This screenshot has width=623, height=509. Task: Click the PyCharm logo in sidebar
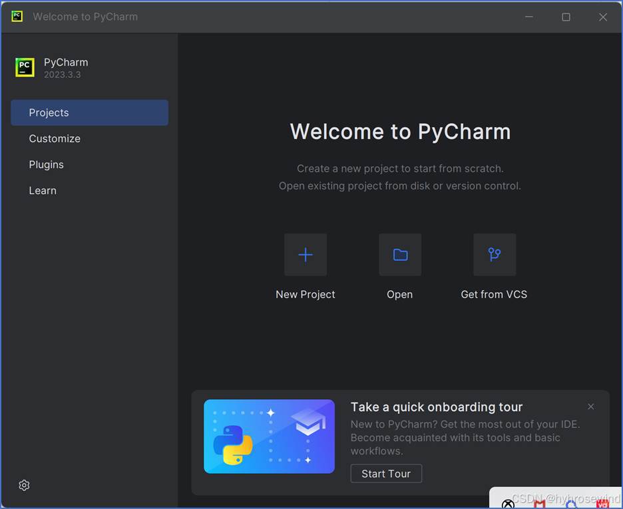click(x=25, y=67)
